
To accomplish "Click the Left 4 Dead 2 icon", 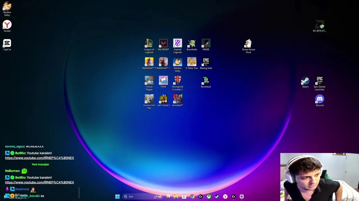I will click(163, 100).
